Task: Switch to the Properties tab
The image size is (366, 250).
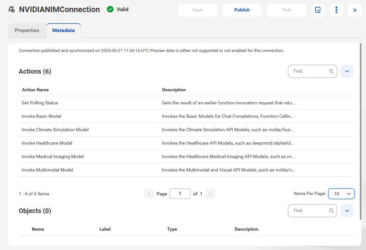Action: click(x=27, y=30)
